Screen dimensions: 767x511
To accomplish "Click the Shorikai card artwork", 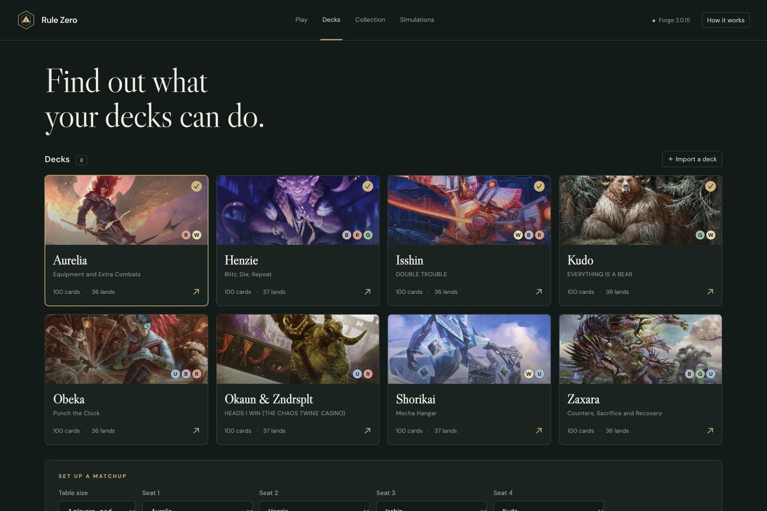I will pos(469,349).
